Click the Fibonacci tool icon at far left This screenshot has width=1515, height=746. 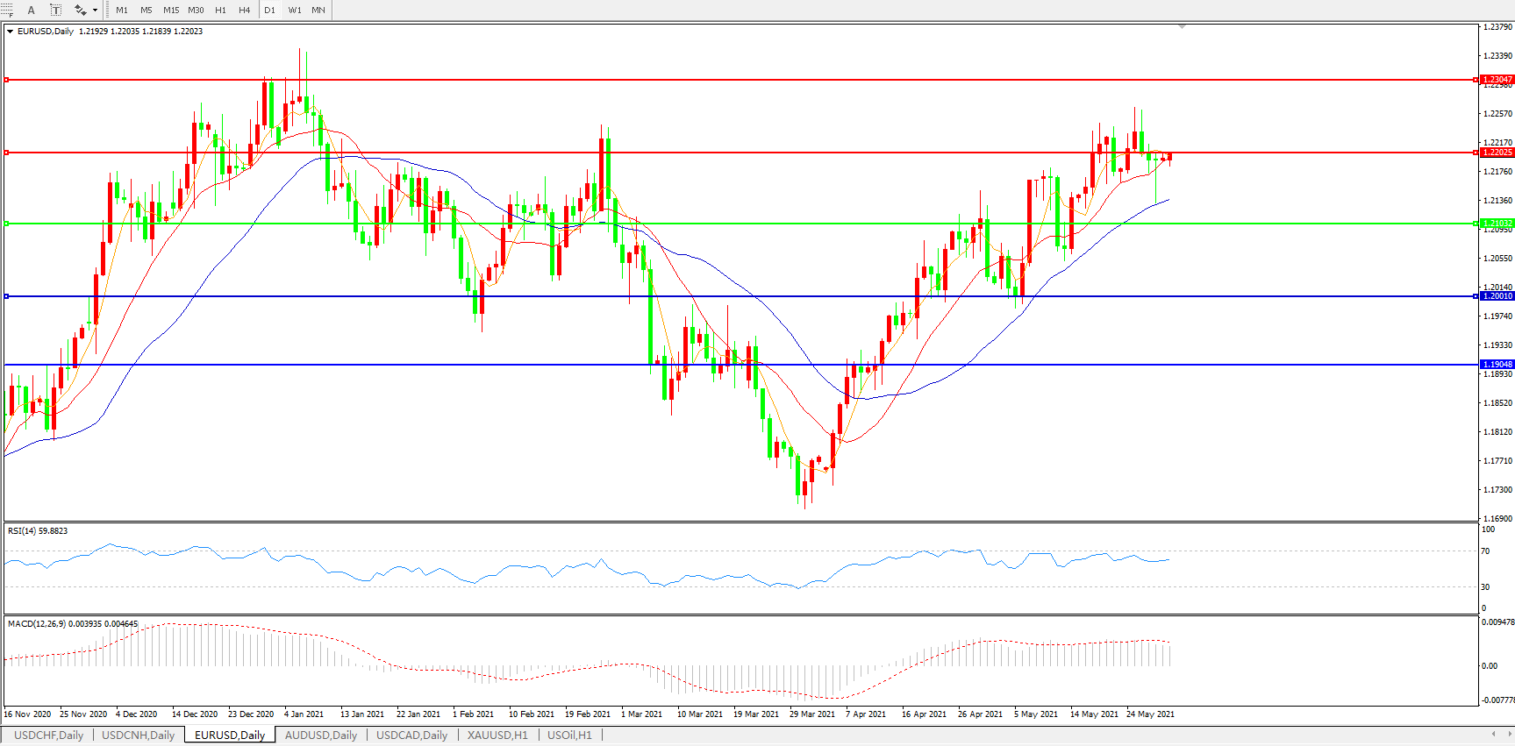[x=6, y=11]
